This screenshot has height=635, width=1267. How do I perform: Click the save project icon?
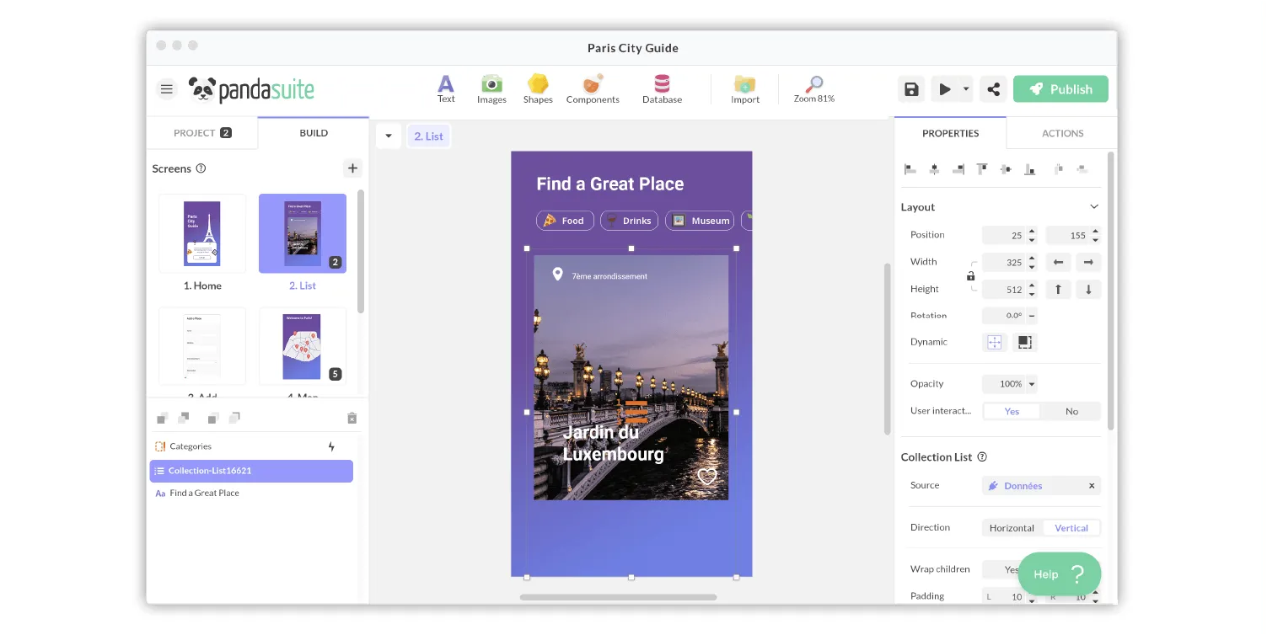click(911, 89)
